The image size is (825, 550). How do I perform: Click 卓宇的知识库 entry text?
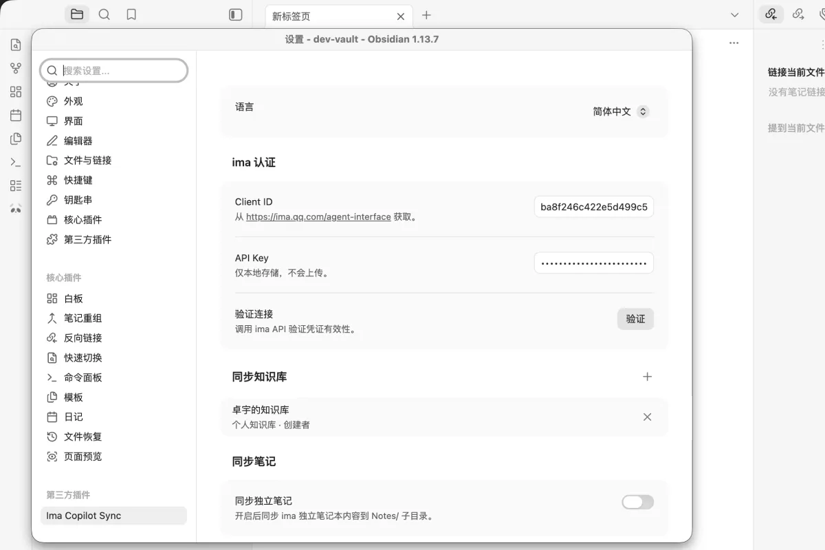click(261, 410)
